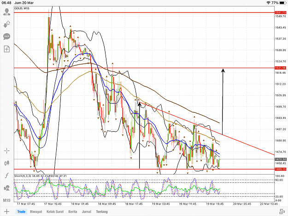Tap the 17 Mar 07:45 time axis label
The height and width of the screenshot is (216, 288).
(x=26, y=204)
